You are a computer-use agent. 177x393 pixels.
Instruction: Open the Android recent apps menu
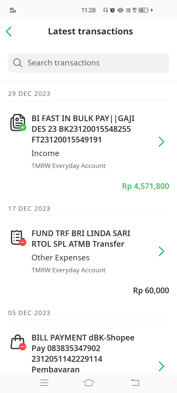44,383
